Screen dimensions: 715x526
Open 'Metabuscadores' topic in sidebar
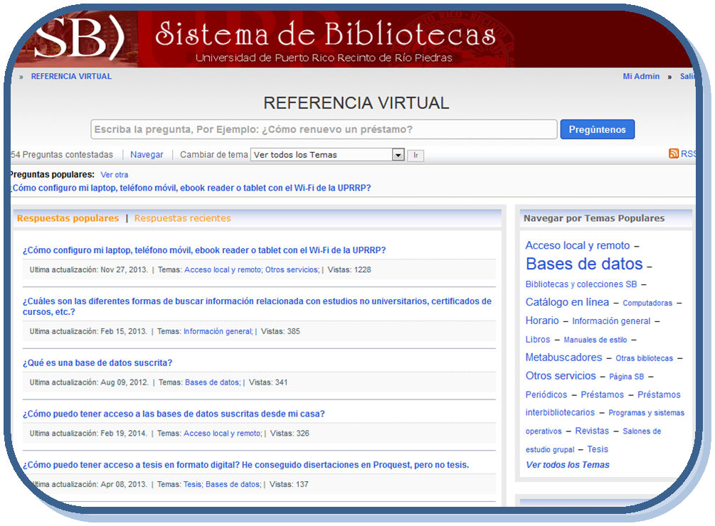coord(563,358)
